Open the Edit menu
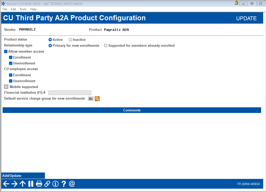 13,9
